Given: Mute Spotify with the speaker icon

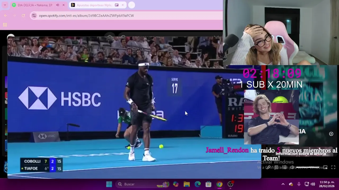Looking at the screenshot, I should 292,167.
